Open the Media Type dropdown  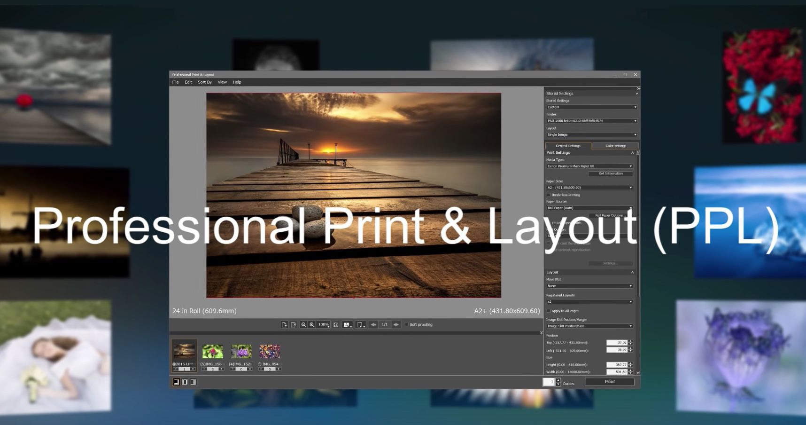589,166
